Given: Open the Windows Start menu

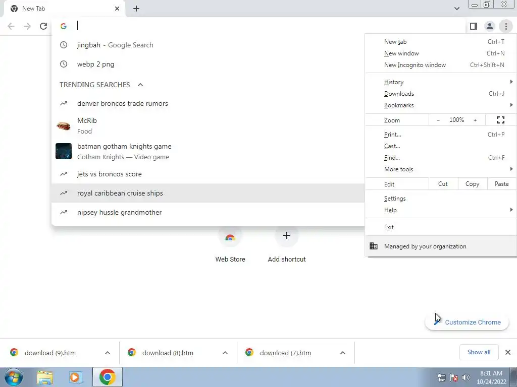Looking at the screenshot, I should pos(14,377).
